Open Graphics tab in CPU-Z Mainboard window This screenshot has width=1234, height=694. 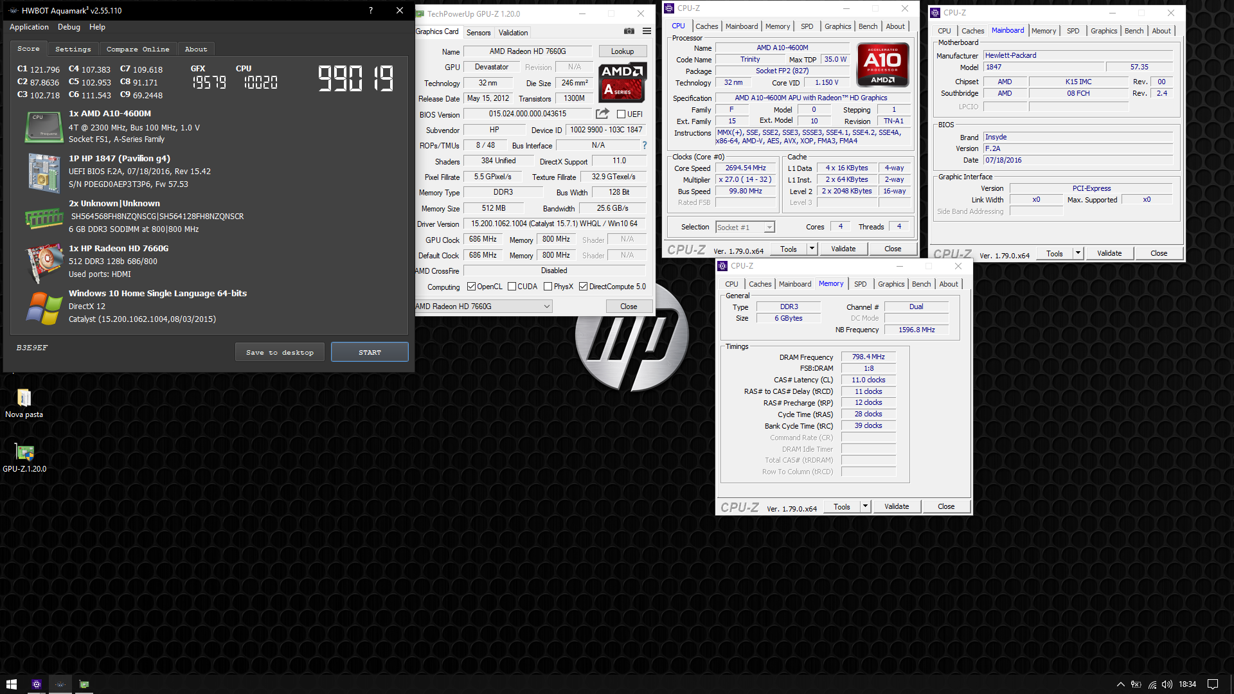tap(1104, 31)
